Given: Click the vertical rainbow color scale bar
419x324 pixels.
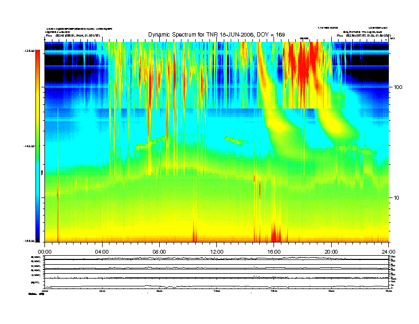Looking at the screenshot, I should 38,146.
